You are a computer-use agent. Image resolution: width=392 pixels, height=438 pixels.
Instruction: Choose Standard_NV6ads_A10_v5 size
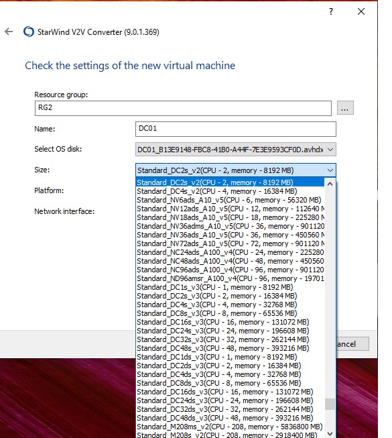tap(231, 200)
